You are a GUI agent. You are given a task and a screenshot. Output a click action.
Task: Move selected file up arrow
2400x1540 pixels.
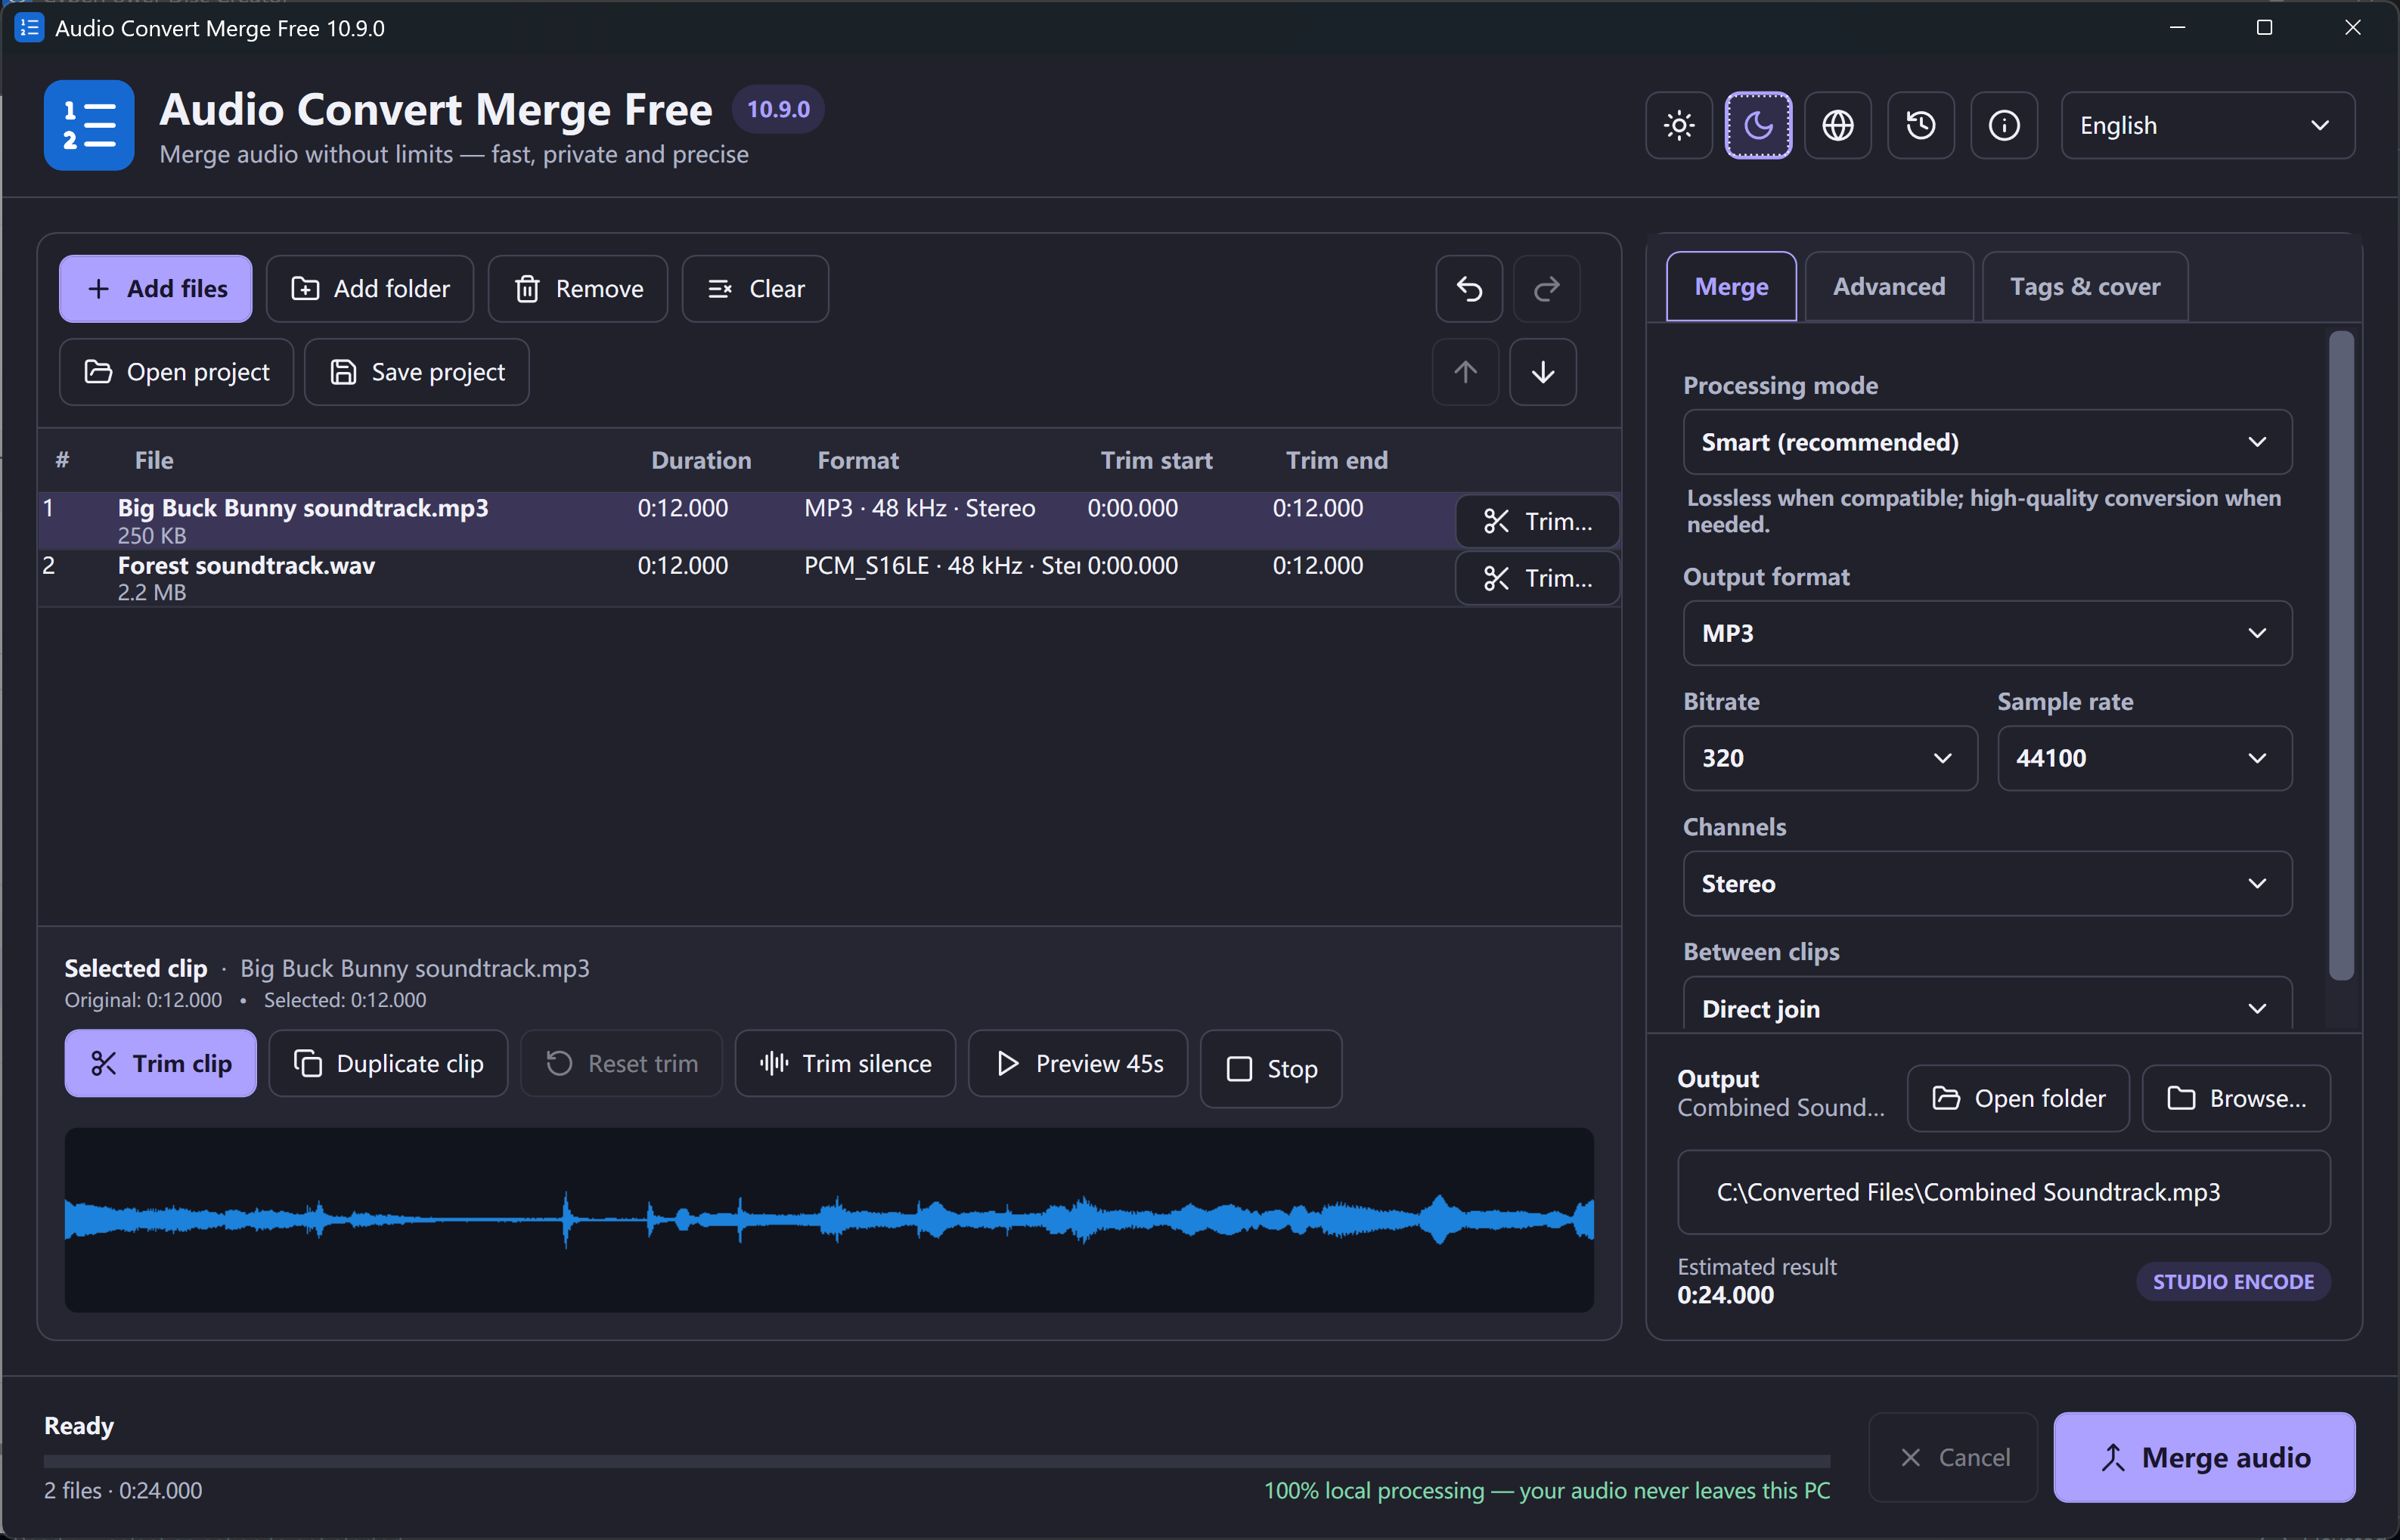pos(1466,372)
